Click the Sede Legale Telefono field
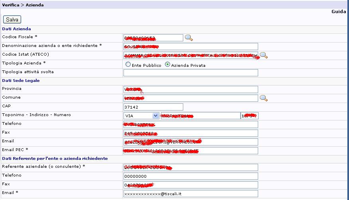The width and height of the screenshot is (349, 200). pyautogui.click(x=190, y=124)
